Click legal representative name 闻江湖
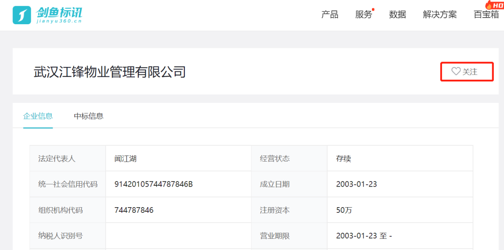504x250 pixels. click(x=126, y=159)
